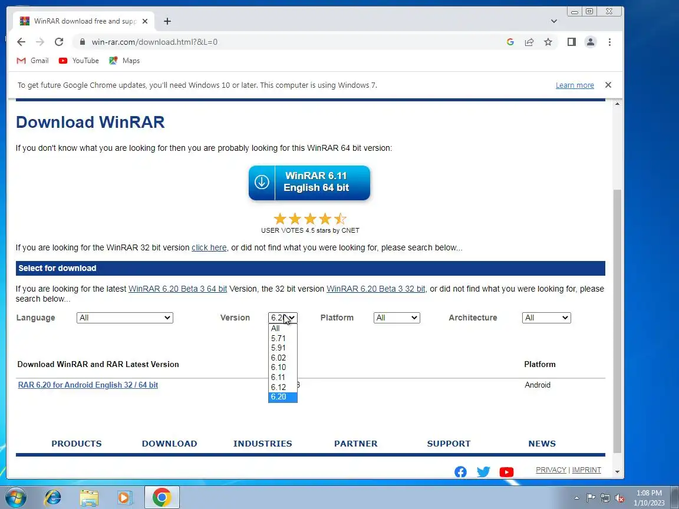Open the NEWS footer menu
This screenshot has height=509, width=679.
tap(542, 444)
